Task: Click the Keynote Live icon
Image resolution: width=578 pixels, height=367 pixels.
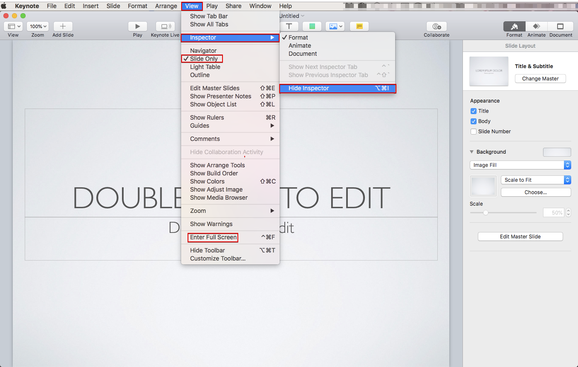Action: coord(165,26)
